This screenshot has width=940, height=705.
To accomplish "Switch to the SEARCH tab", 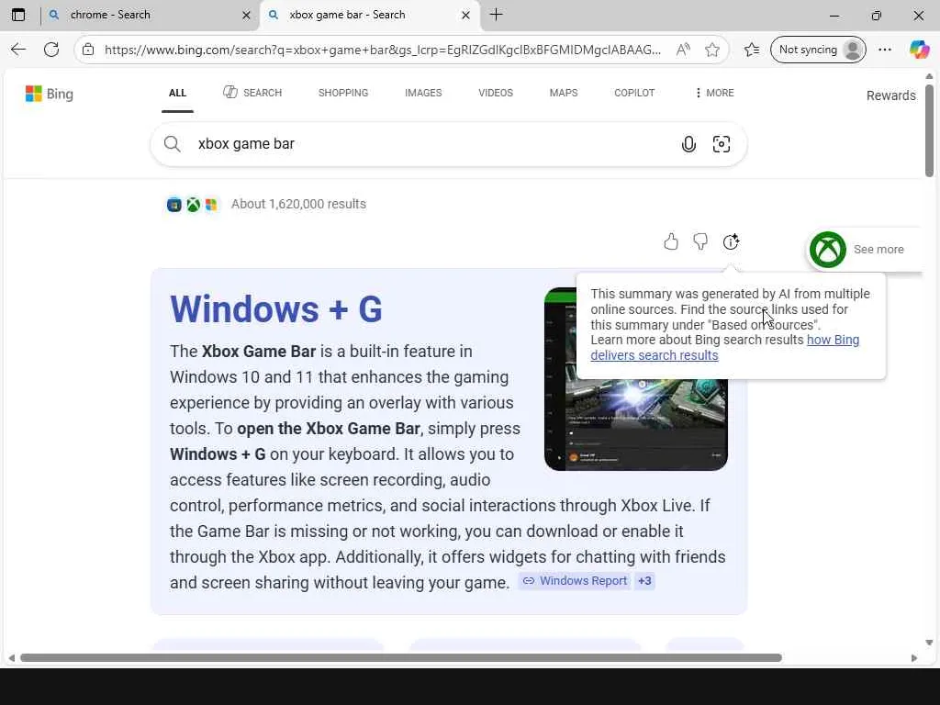I will pos(252,93).
